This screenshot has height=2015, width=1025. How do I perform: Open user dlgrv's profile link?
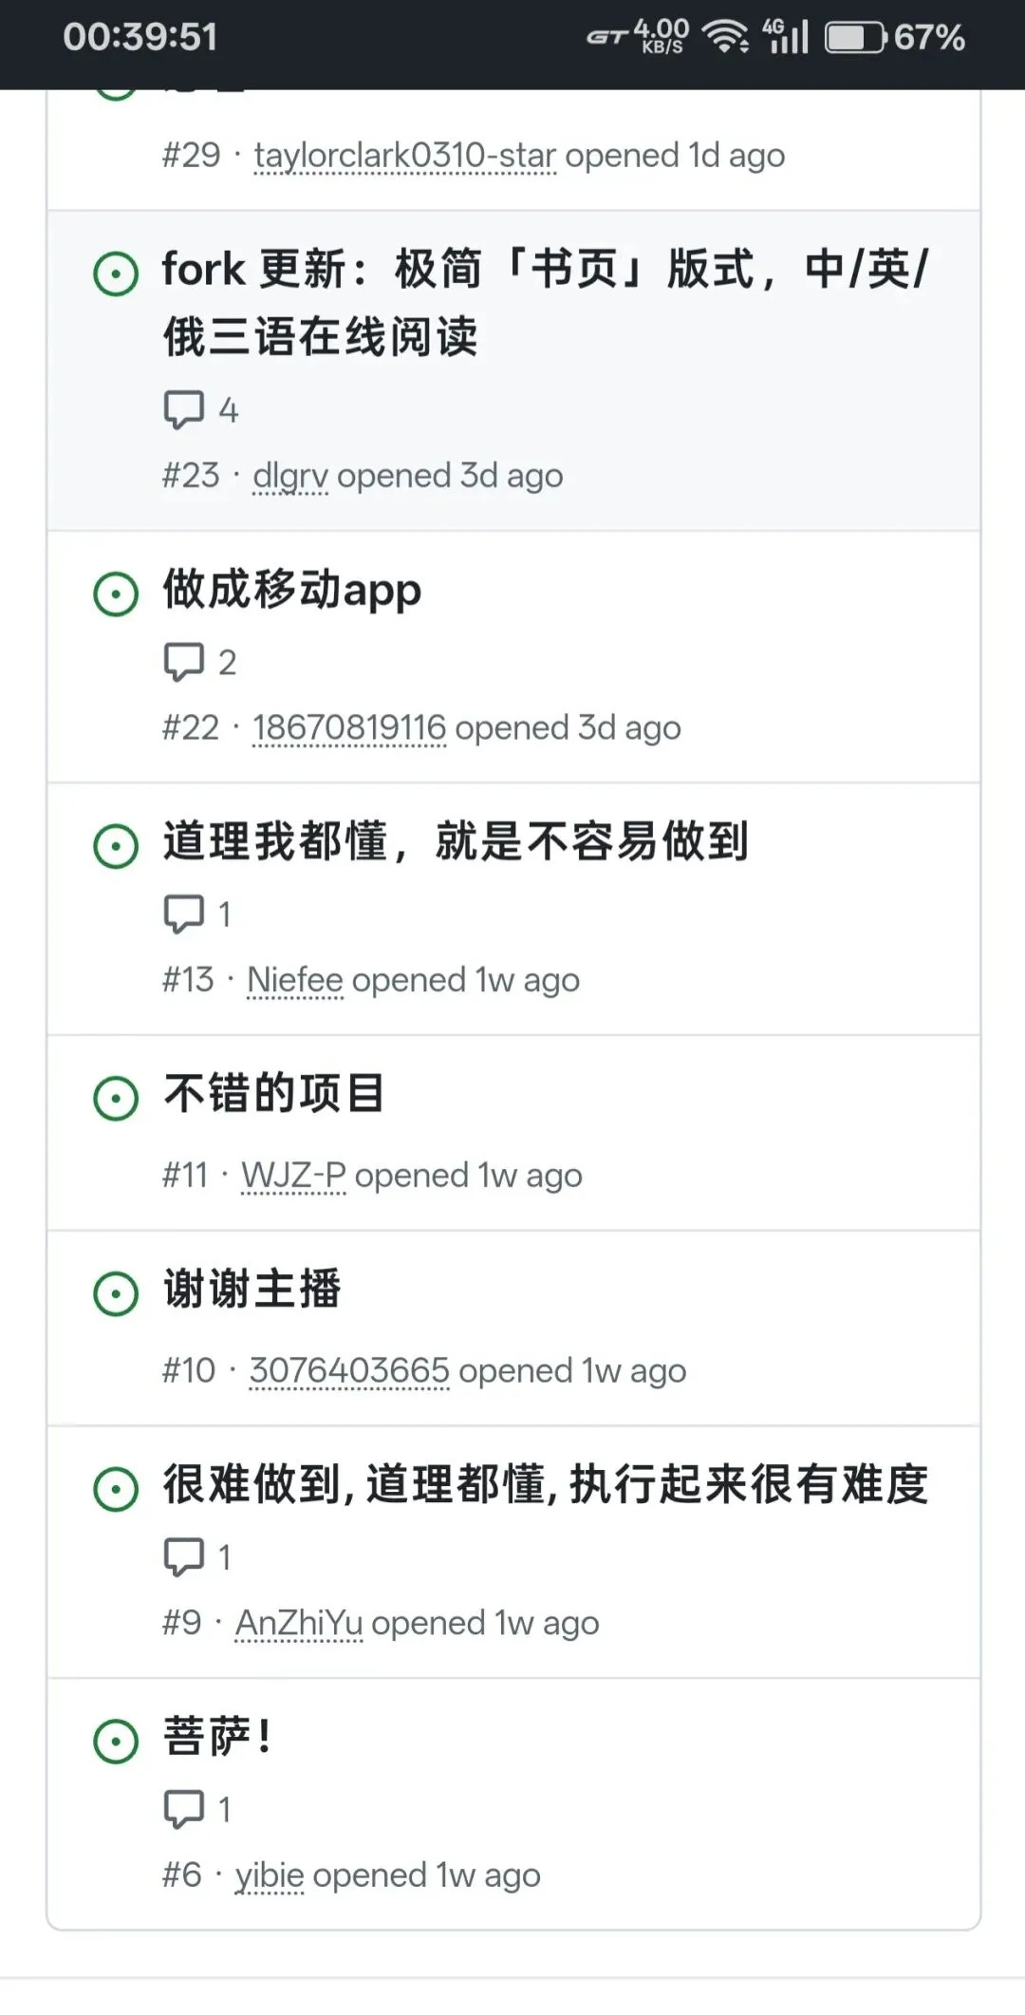[290, 476]
